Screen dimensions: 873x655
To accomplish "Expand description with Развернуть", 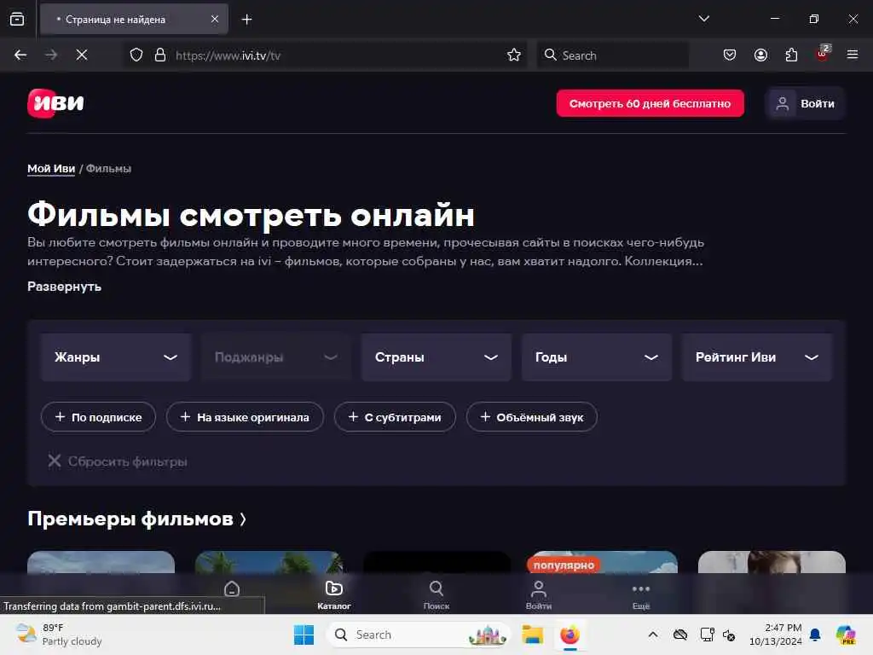I will 65,287.
